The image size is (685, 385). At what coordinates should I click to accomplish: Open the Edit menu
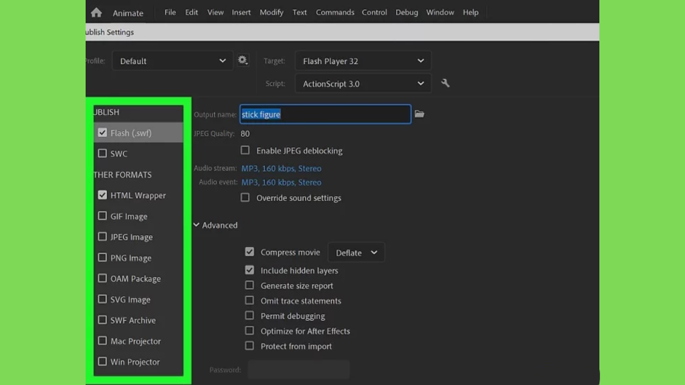(191, 12)
